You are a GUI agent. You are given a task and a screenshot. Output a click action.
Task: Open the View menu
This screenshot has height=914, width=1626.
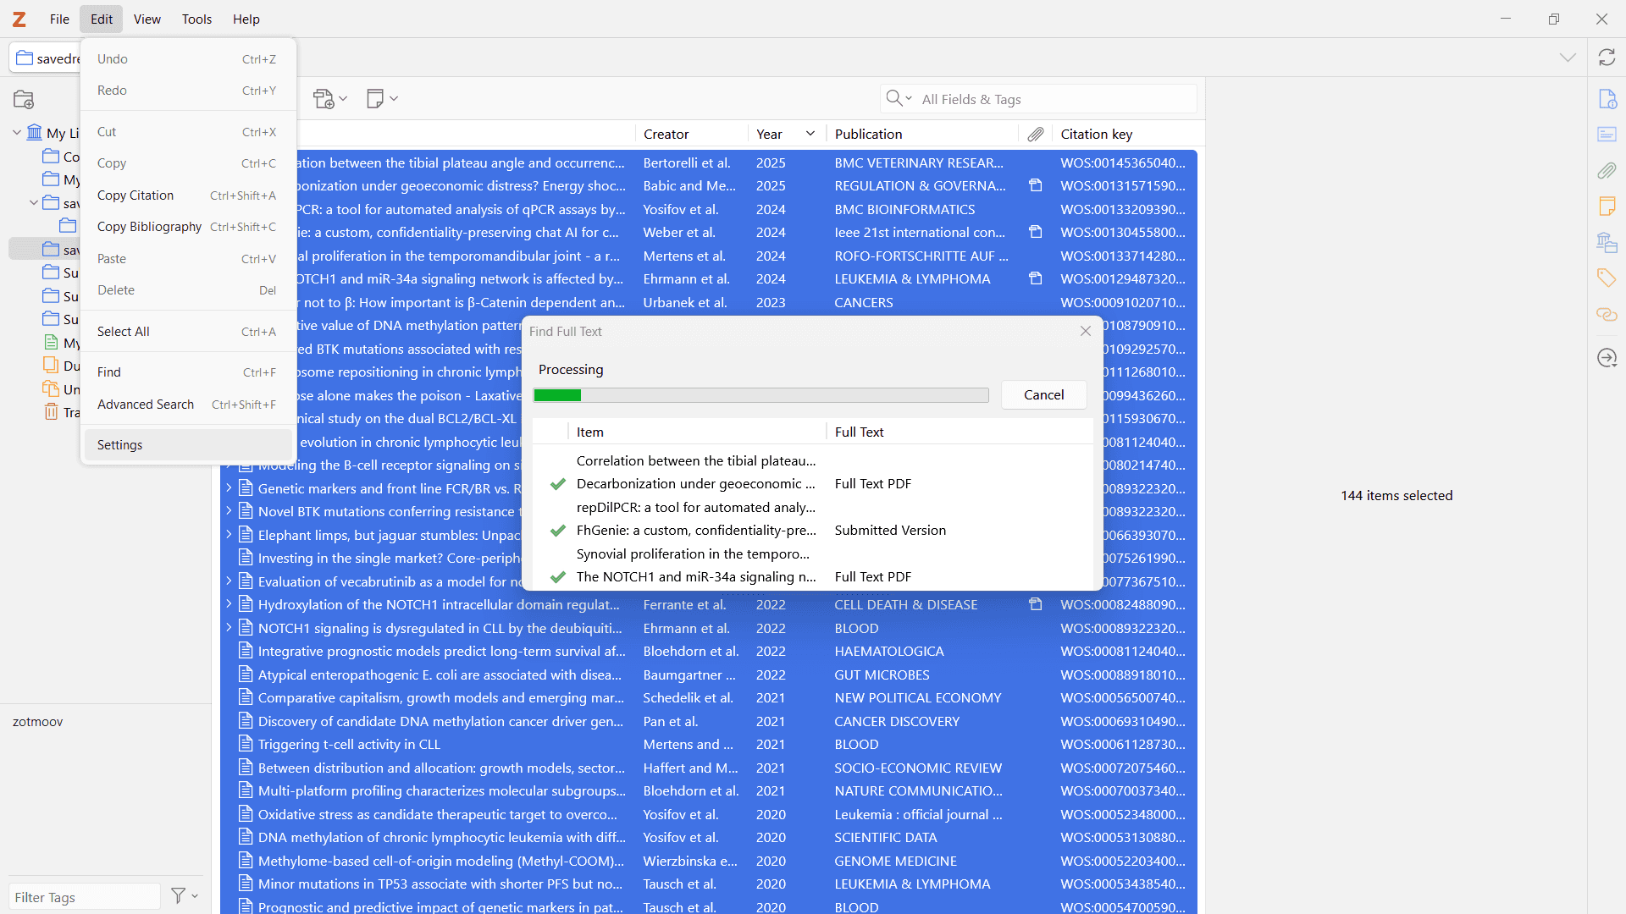point(147,19)
